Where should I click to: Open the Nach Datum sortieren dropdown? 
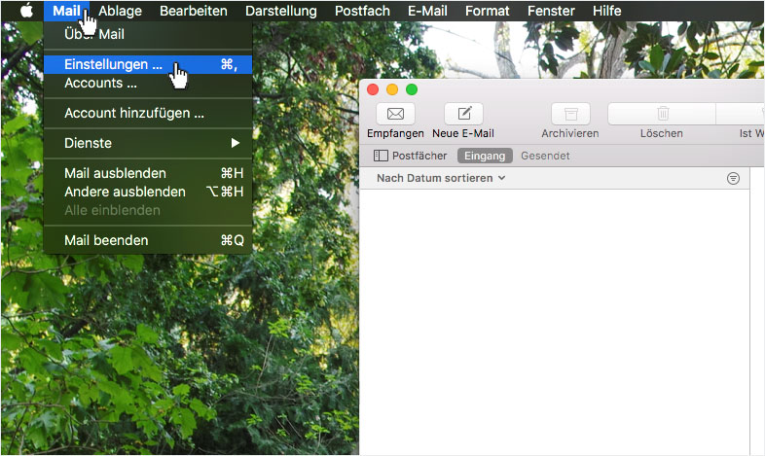(x=441, y=178)
